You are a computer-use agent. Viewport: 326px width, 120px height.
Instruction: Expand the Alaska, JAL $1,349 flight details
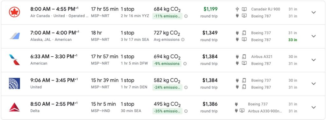point(314,36)
